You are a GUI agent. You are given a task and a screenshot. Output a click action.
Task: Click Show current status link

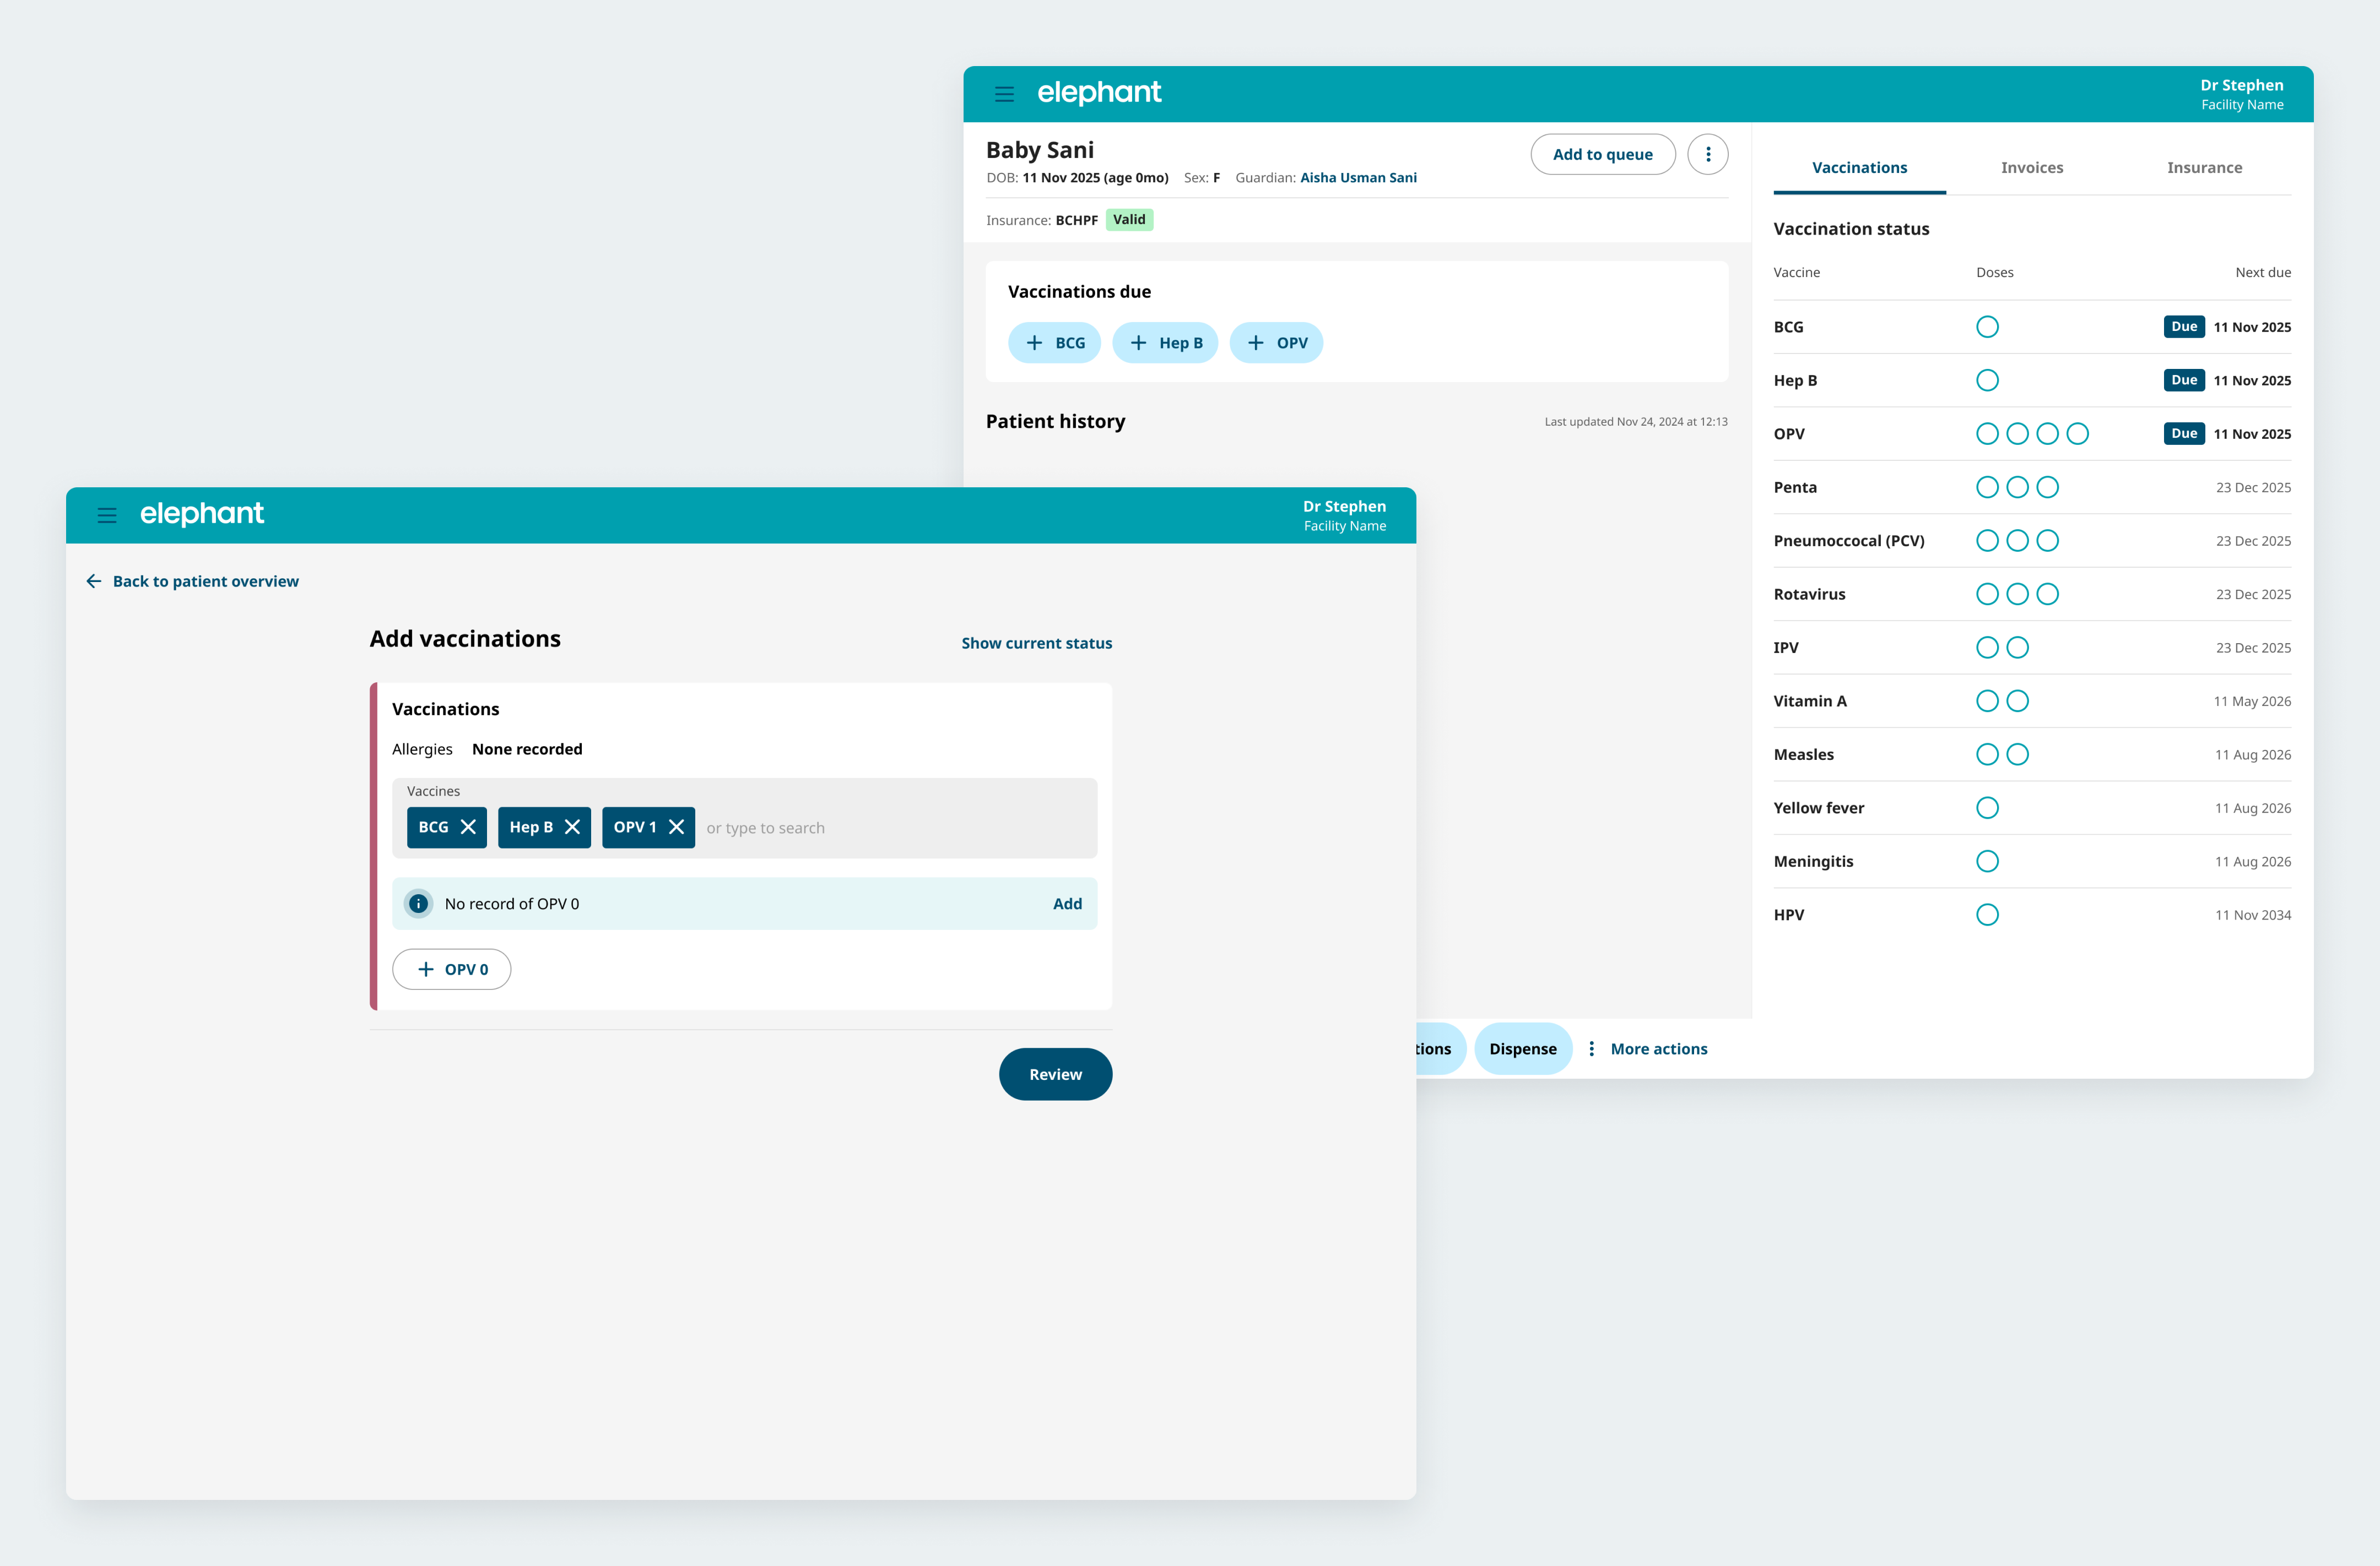1036,643
